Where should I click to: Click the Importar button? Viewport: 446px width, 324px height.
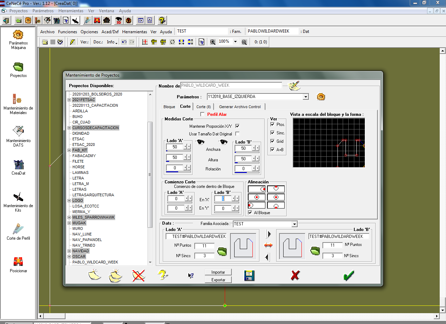pos(218,272)
